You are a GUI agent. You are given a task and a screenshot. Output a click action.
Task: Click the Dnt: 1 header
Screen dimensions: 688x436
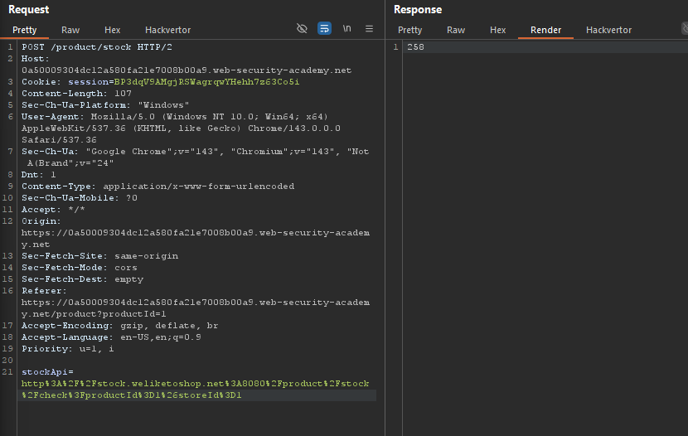pyautogui.click(x=39, y=175)
